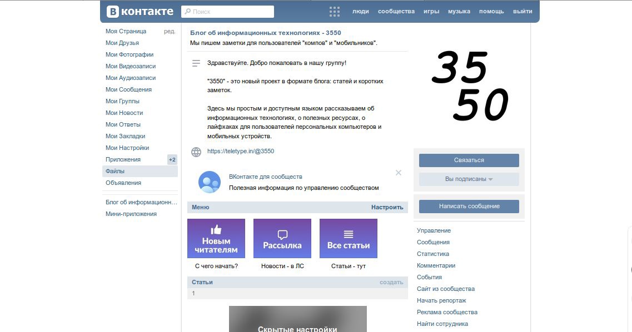Image resolution: width=632 pixels, height=332 pixels.
Task: Open the музыка header menu item
Action: pyautogui.click(x=459, y=12)
